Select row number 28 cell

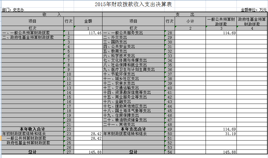click(x=169, y=33)
